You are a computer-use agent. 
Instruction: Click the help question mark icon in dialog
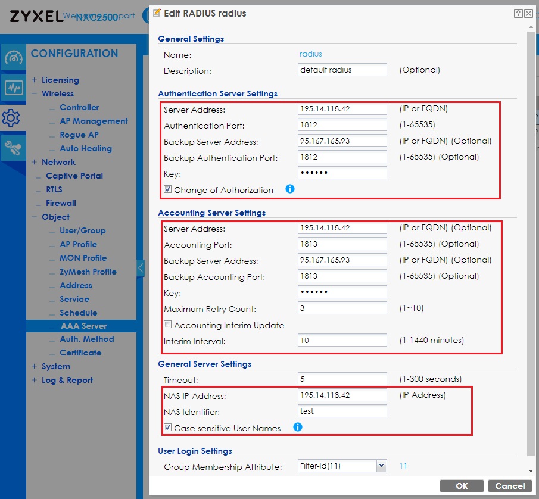519,13
